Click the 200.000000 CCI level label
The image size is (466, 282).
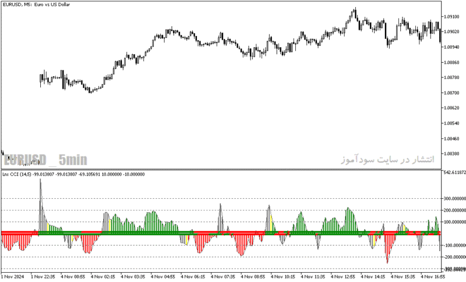[x=455, y=210]
